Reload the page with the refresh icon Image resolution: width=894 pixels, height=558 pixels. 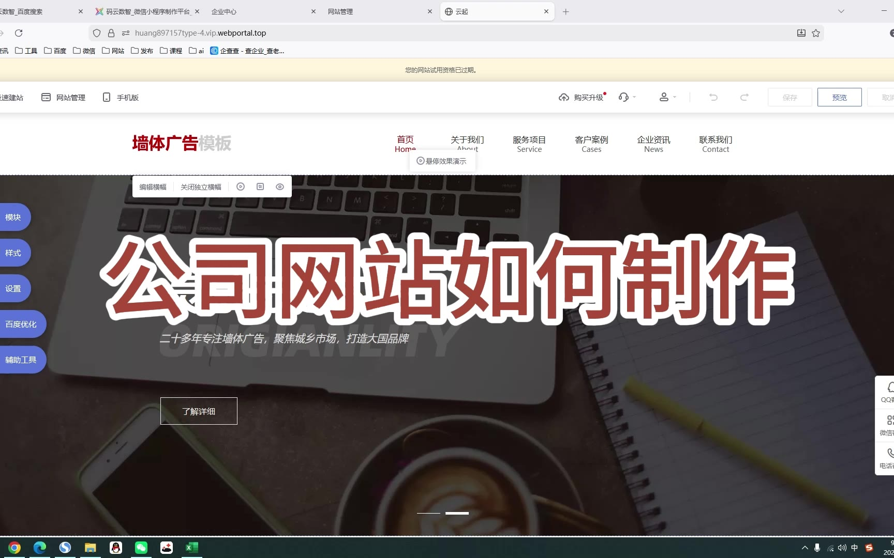(19, 33)
